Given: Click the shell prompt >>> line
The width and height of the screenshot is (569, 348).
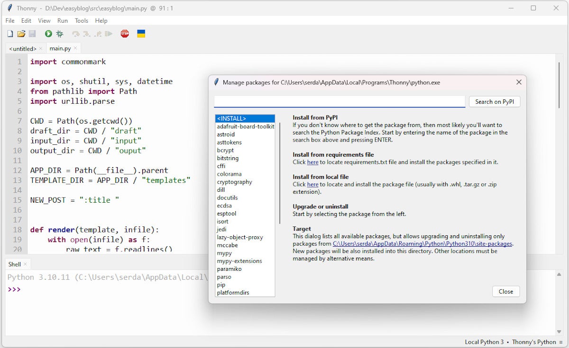Looking at the screenshot, I should 14,289.
